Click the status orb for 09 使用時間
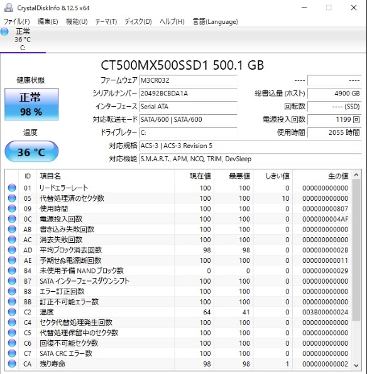Viewport: 367px width, 374px height. (x=12, y=209)
